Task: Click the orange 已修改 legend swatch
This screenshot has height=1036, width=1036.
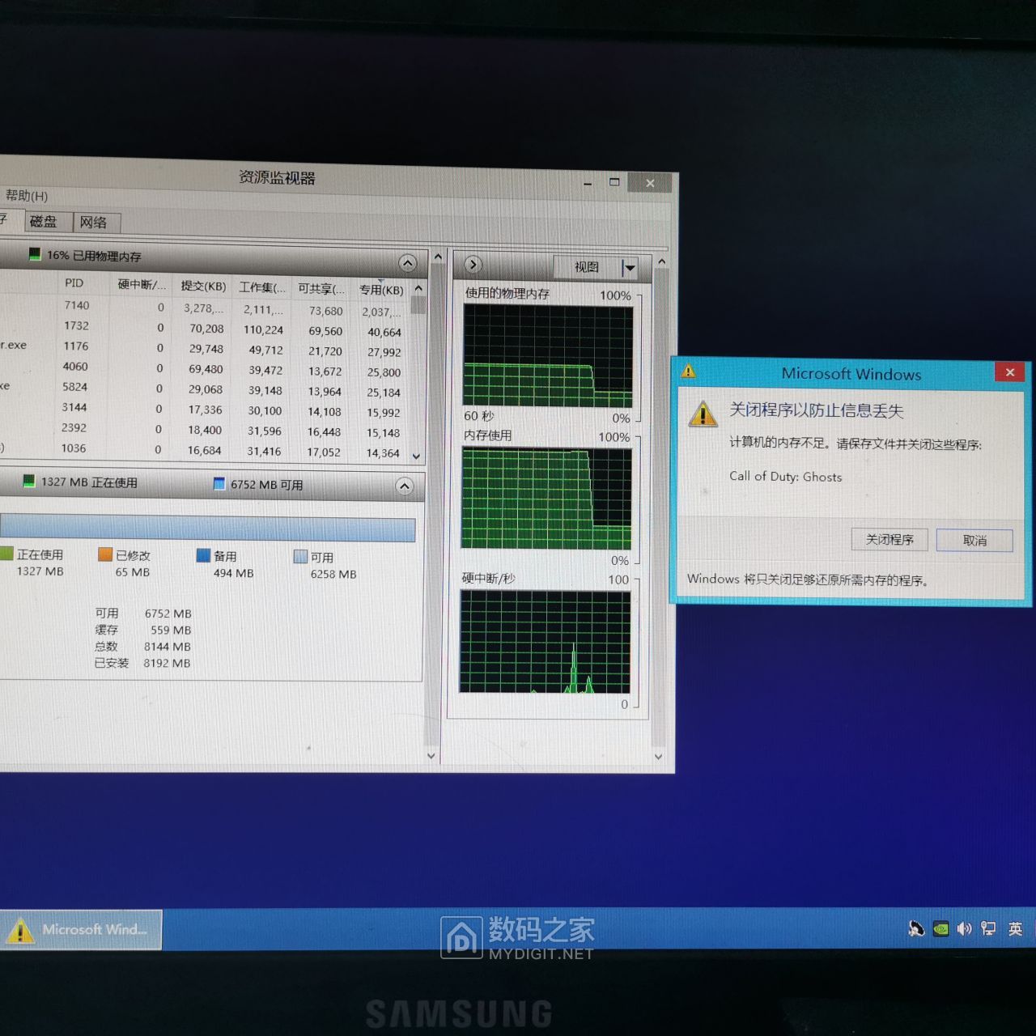Action: pyautogui.click(x=105, y=554)
